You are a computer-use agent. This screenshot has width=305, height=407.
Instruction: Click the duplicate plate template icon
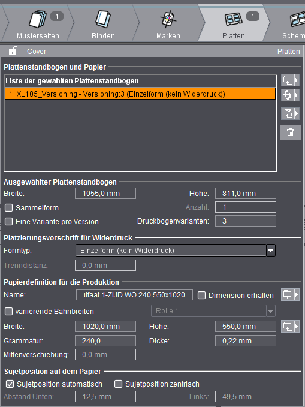point(290,113)
